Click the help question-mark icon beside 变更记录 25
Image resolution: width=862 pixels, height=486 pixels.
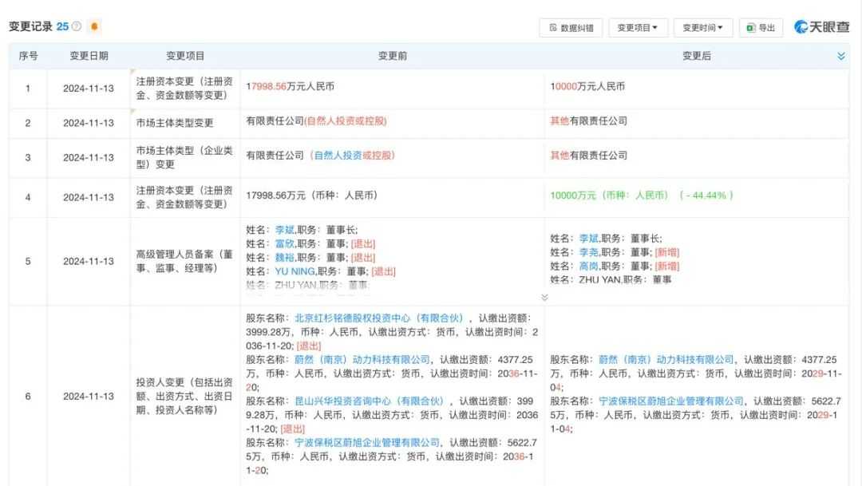tap(77, 26)
